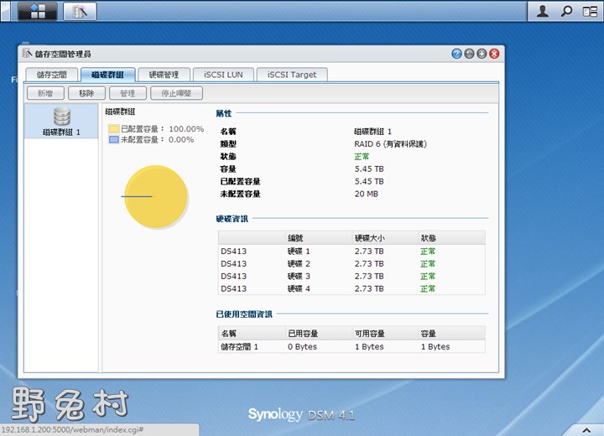Click the blue 未配置容量 legend swatch
Image resolution: width=604 pixels, height=436 pixels.
pyautogui.click(x=113, y=139)
